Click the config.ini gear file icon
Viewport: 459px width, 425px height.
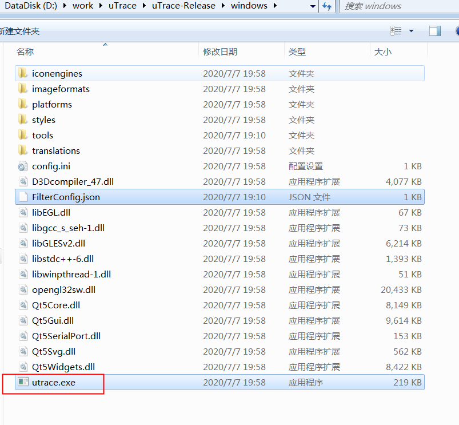(x=23, y=166)
